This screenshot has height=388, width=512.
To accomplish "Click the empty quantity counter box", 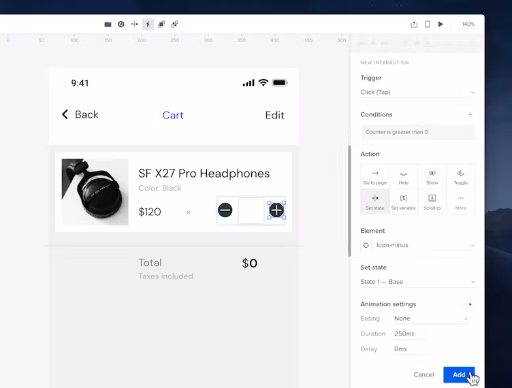I will [x=251, y=210].
